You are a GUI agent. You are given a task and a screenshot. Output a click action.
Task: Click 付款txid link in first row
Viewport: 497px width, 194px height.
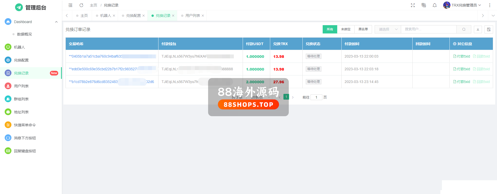tap(462, 56)
